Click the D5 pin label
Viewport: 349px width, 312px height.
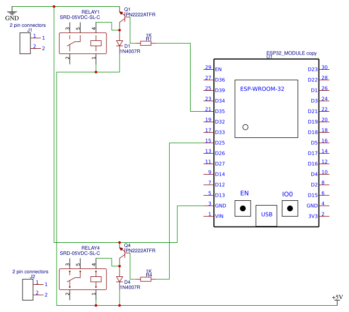(314, 143)
